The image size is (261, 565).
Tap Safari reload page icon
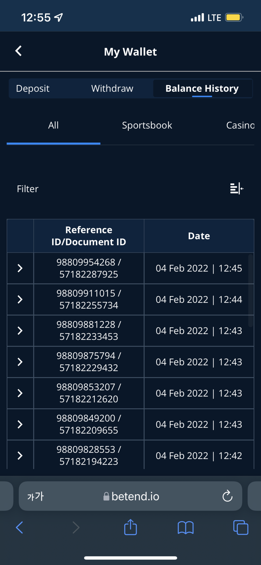click(227, 496)
